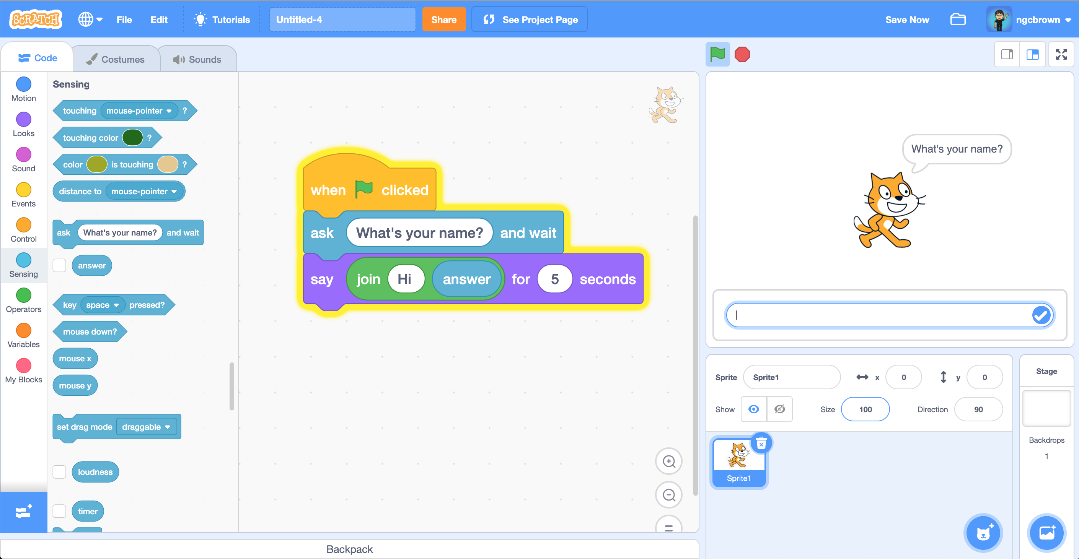Open My Stuff folder icon
Image resolution: width=1079 pixels, height=559 pixels.
tap(958, 19)
